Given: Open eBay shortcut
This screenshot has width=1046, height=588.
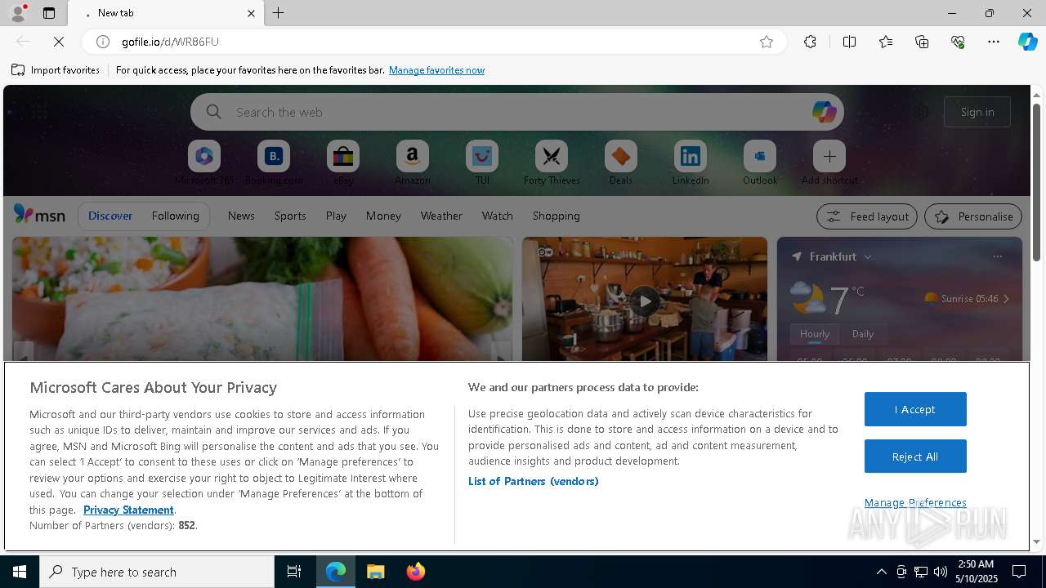Looking at the screenshot, I should pyautogui.click(x=343, y=163).
